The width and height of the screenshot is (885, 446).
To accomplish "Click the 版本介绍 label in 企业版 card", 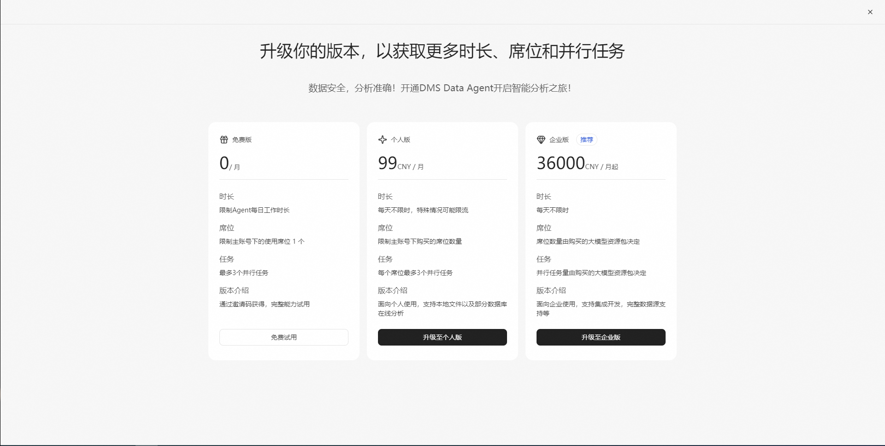I will [x=551, y=291].
